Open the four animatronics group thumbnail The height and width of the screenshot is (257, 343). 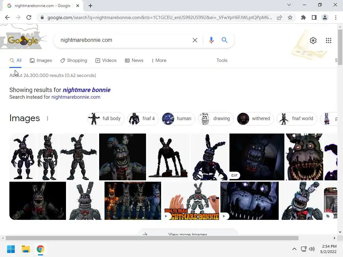(x=133, y=201)
